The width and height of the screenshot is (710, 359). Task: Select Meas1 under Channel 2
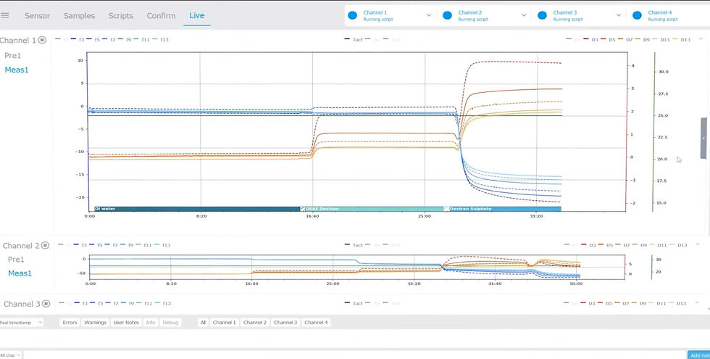point(20,273)
